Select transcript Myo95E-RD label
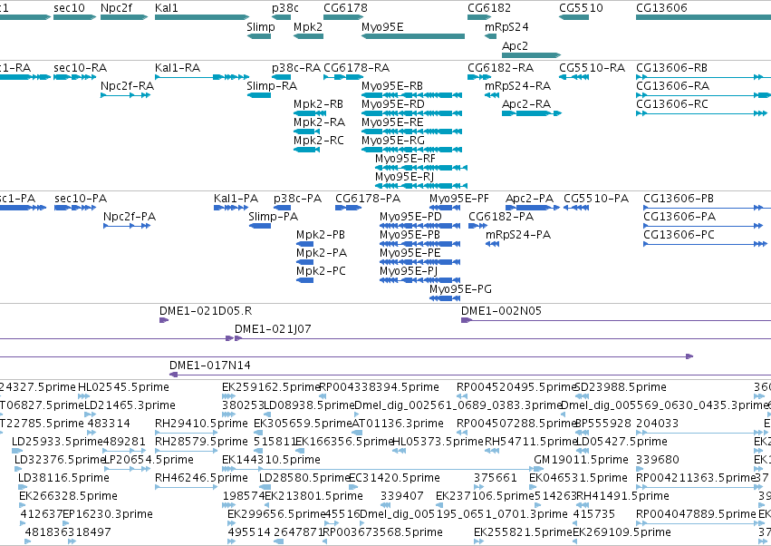Screen dimensions: 771x546 pyautogui.click(x=393, y=104)
